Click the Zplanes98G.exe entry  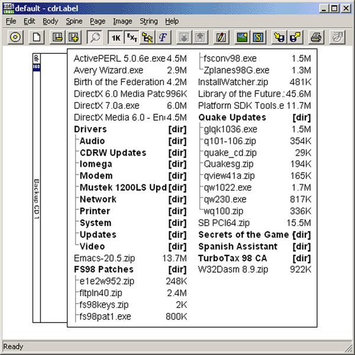coord(257,70)
